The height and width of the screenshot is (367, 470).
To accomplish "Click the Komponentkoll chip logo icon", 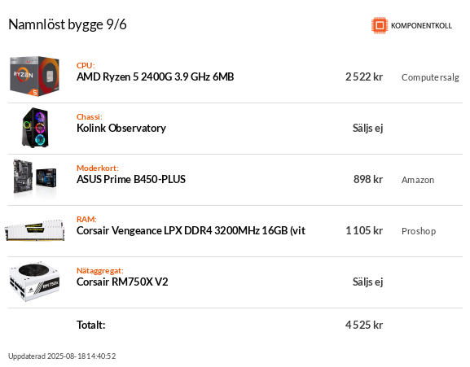I will (380, 25).
